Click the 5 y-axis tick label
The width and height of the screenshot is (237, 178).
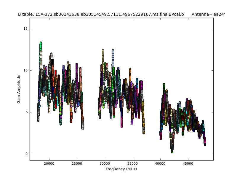tap(26, 112)
